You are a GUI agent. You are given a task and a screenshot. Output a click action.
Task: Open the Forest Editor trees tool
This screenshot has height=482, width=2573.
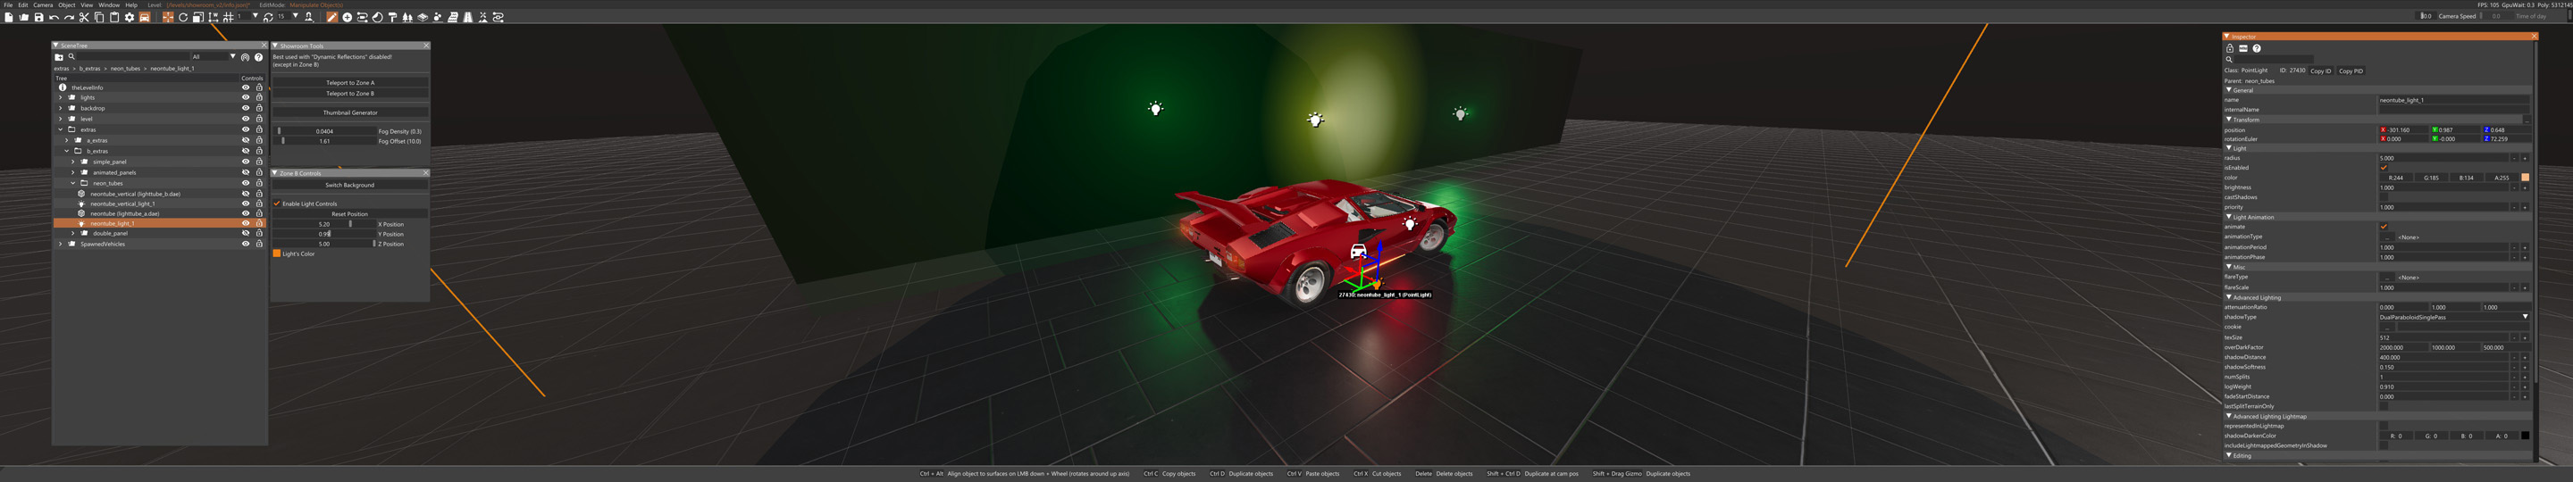click(x=407, y=17)
